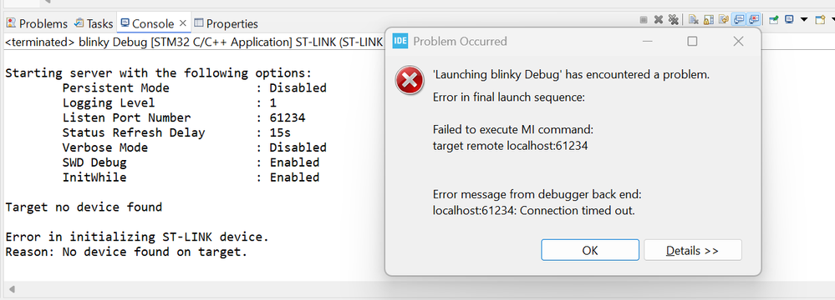Dismiss the error dialog with OK
This screenshot has height=300, width=835.
pos(590,250)
